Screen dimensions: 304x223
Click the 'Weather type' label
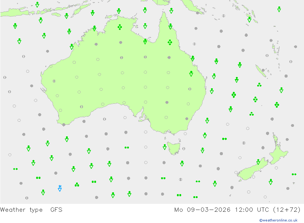(x=21, y=210)
